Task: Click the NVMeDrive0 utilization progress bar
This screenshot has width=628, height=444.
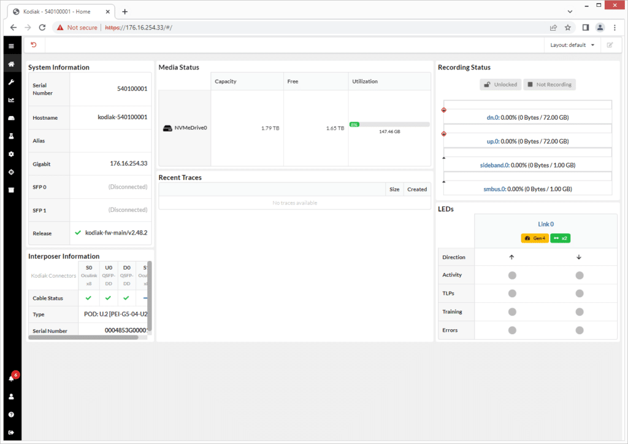Action: [389, 124]
